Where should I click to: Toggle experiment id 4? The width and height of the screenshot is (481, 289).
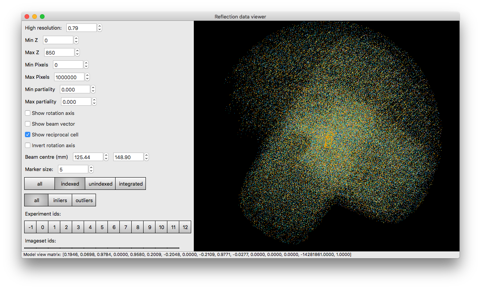[90, 227]
